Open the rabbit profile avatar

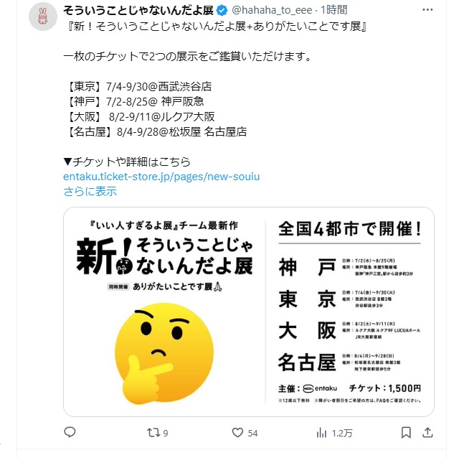click(43, 17)
